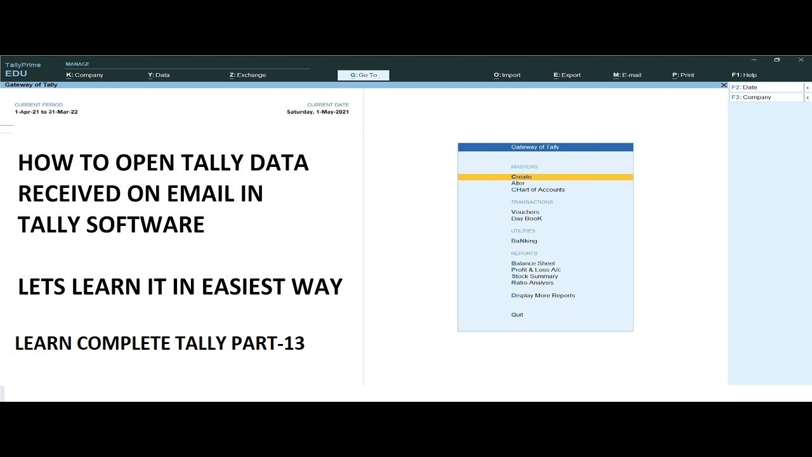
Task: Minimize the TallyPrime window
Action: (x=753, y=60)
